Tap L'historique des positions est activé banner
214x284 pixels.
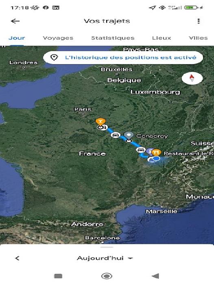(x=123, y=58)
